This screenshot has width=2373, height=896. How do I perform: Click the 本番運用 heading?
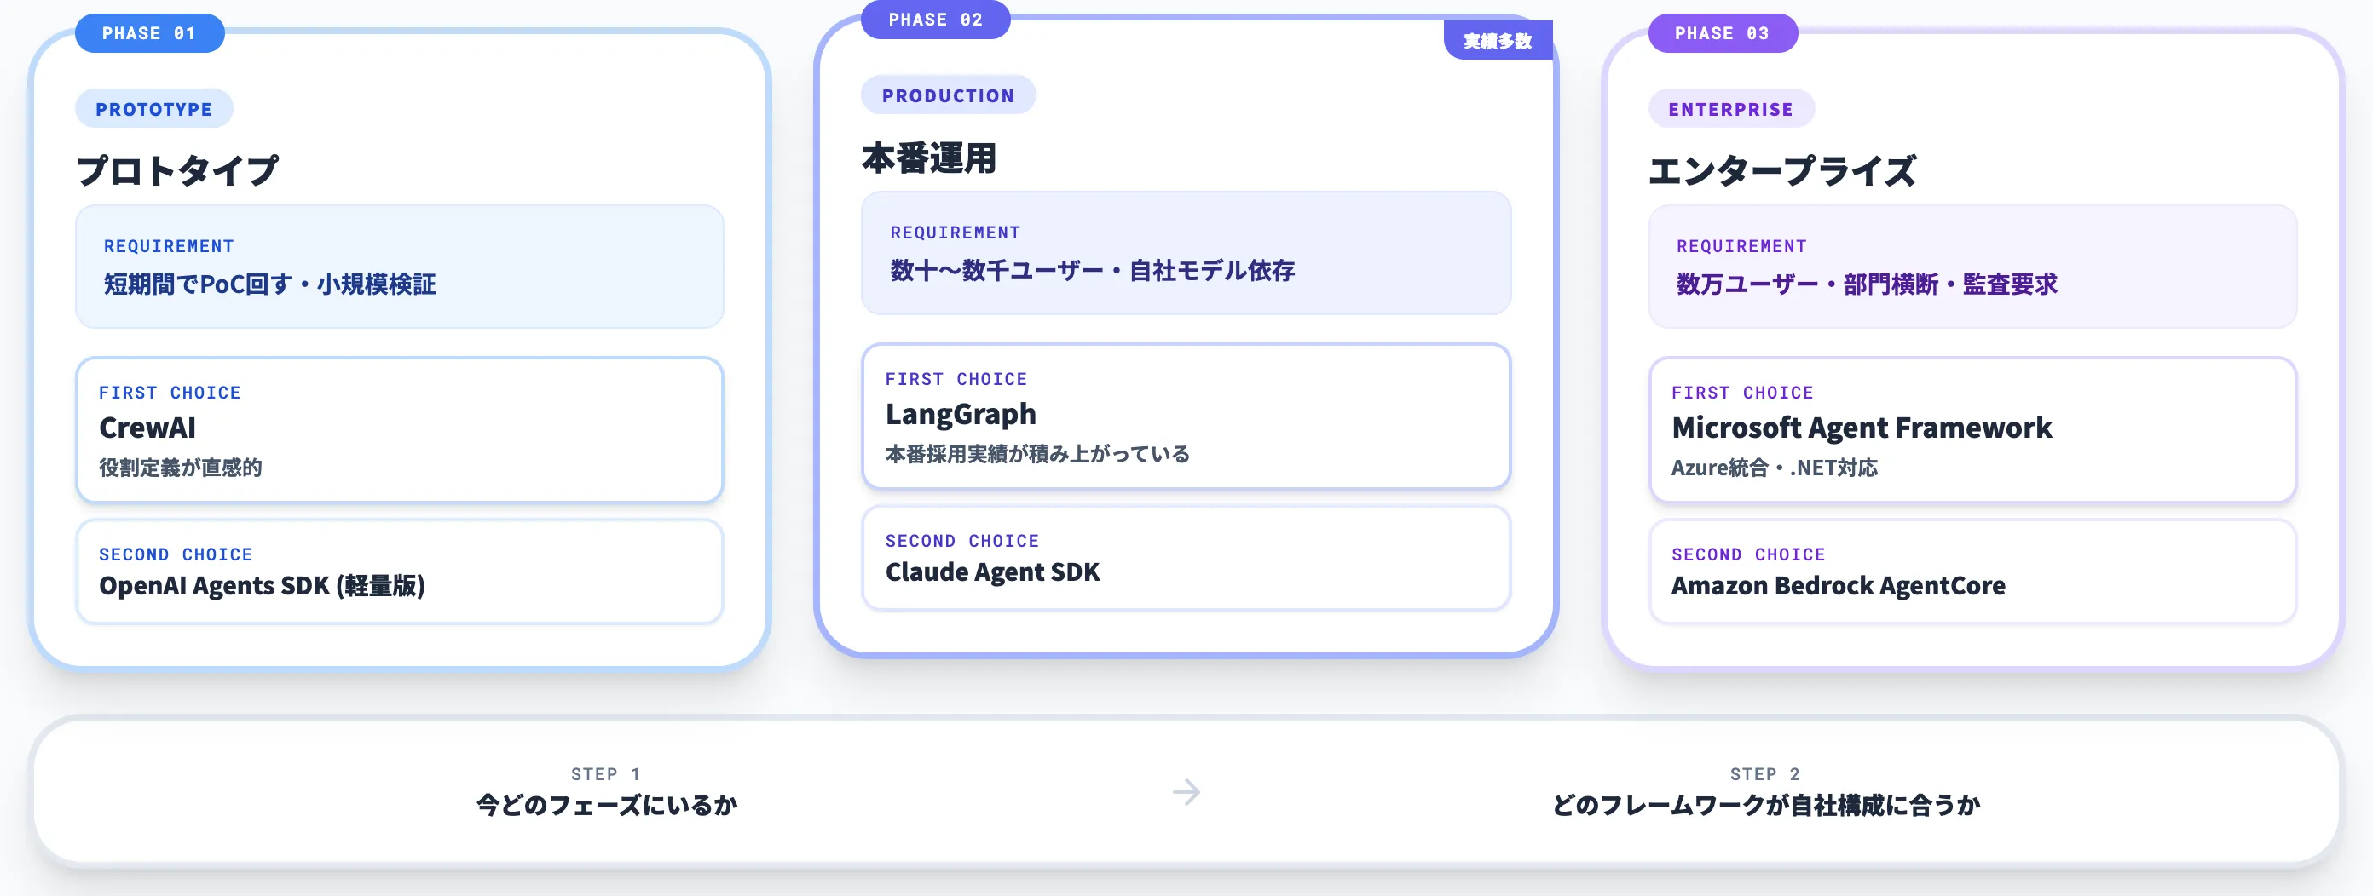[x=928, y=158]
